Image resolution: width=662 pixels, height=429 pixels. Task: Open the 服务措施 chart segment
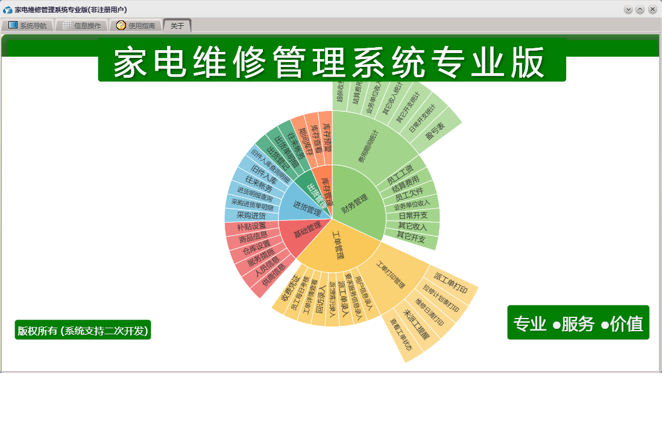tap(261, 256)
